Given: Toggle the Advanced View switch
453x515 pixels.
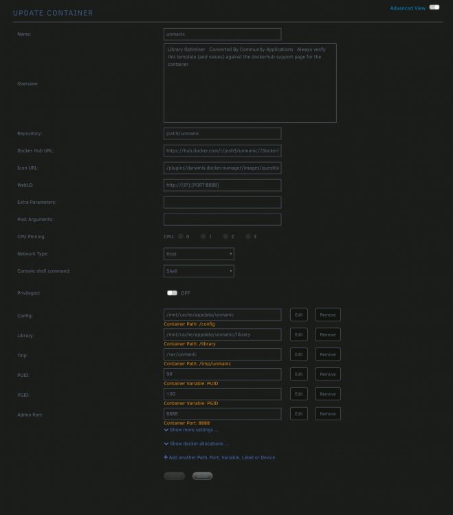Looking at the screenshot, I should (434, 8).
